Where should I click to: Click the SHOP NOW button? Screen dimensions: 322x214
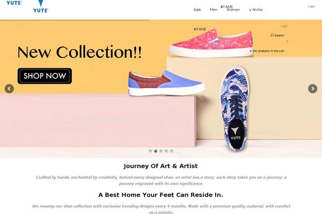45,76
